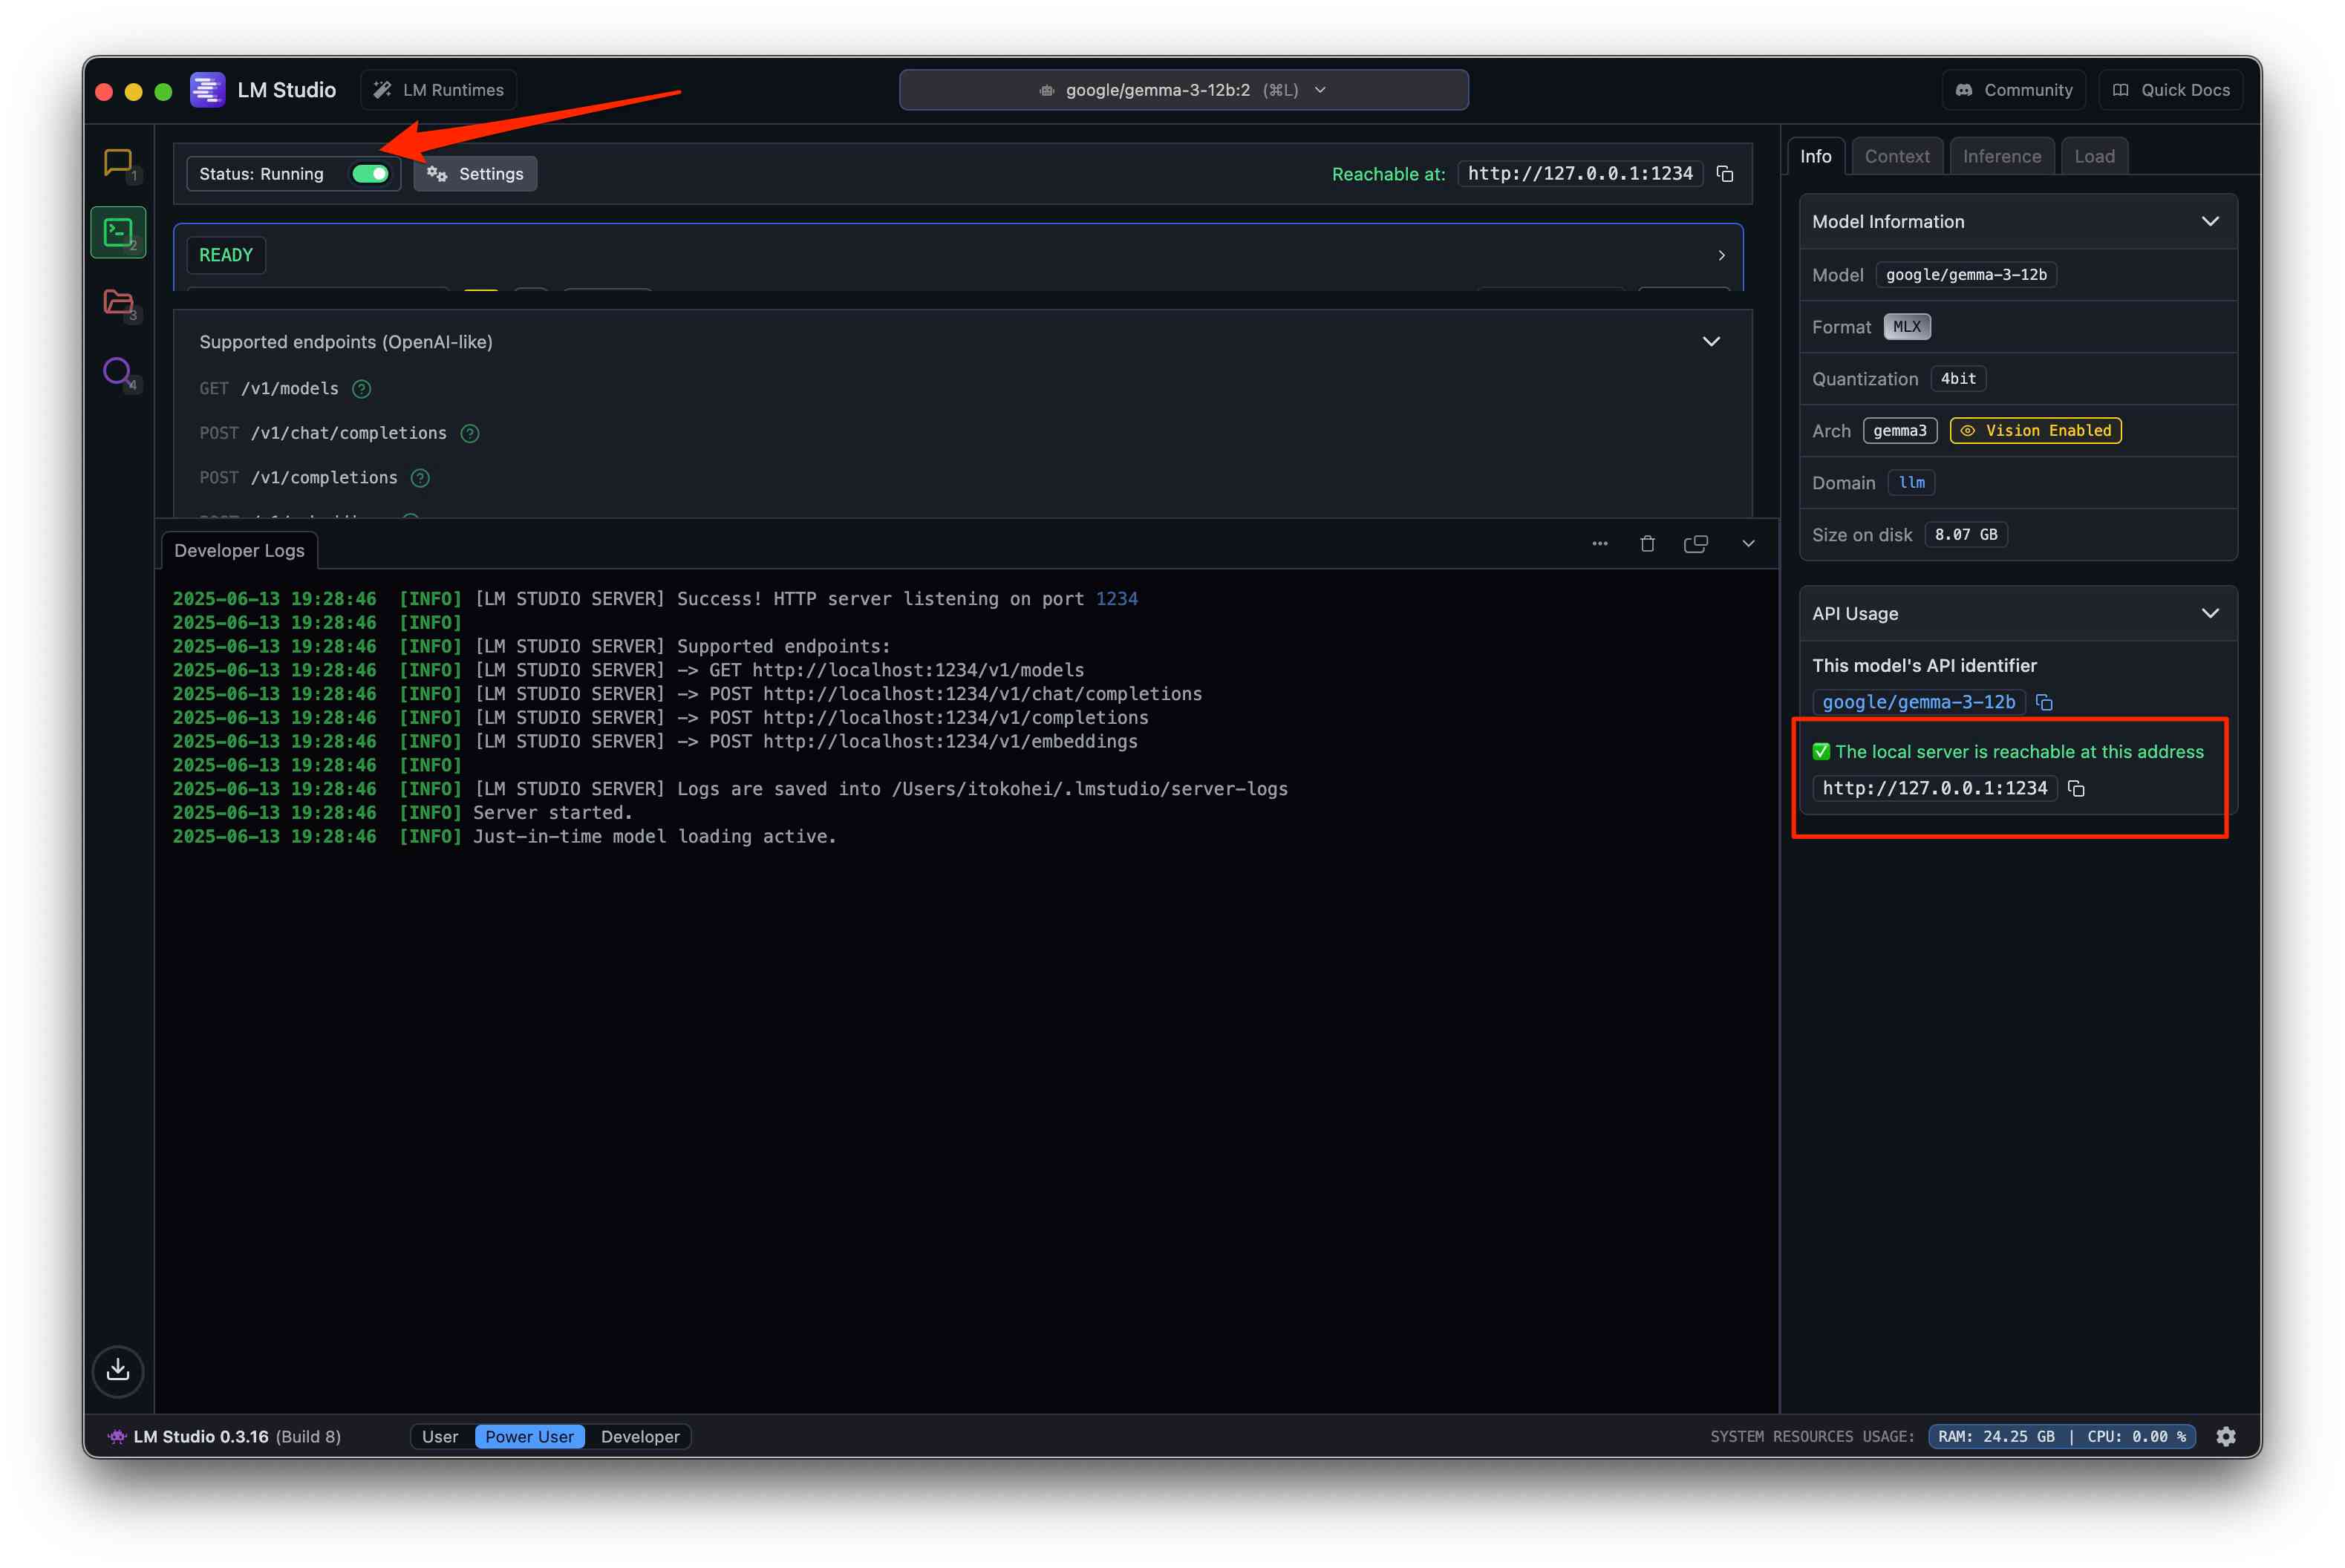Open the Discover search icon in sidebar

click(x=118, y=372)
